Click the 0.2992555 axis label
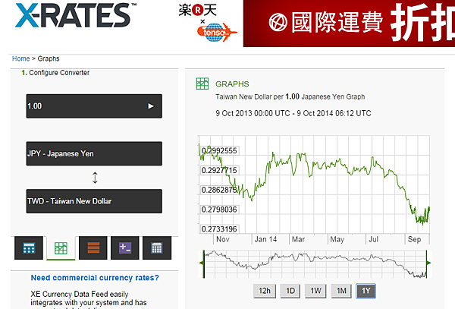 (x=219, y=150)
